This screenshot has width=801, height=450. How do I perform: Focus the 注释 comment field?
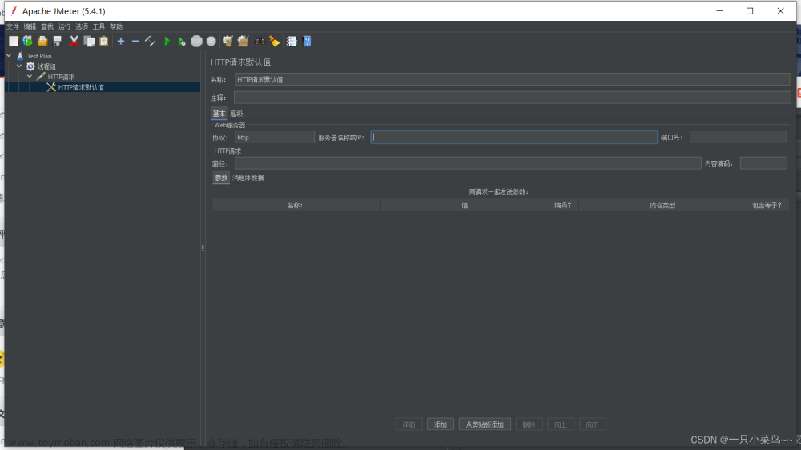[x=513, y=98]
